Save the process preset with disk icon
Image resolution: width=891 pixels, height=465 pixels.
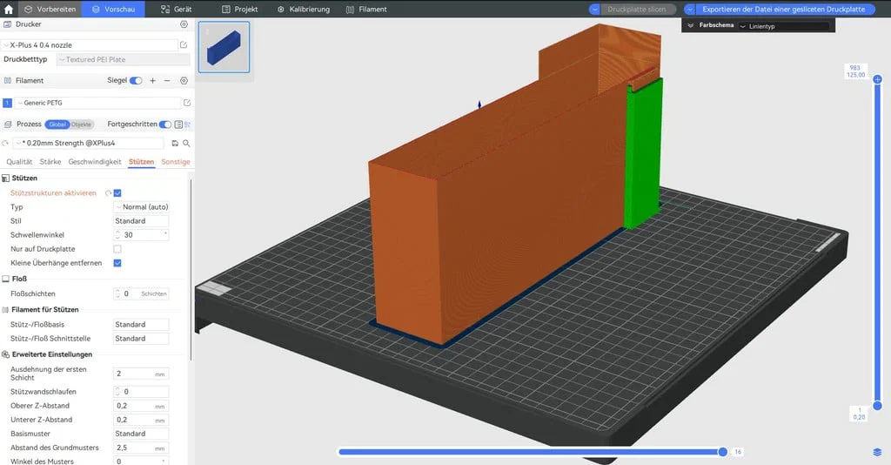pyautogui.click(x=175, y=144)
